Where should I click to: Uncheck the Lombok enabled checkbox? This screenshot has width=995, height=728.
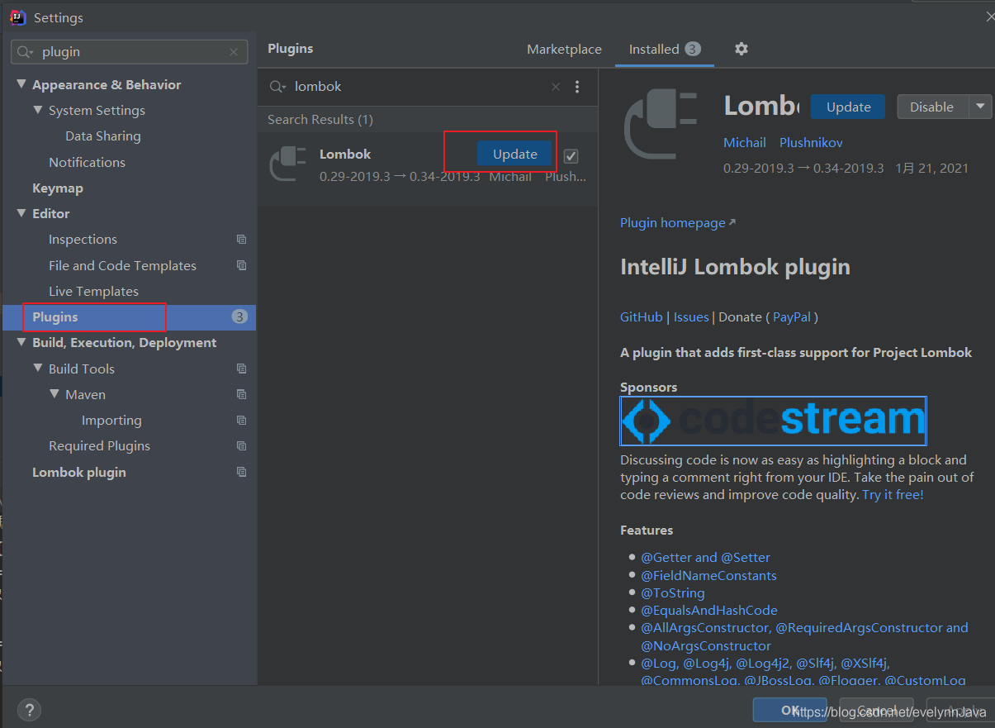[571, 155]
